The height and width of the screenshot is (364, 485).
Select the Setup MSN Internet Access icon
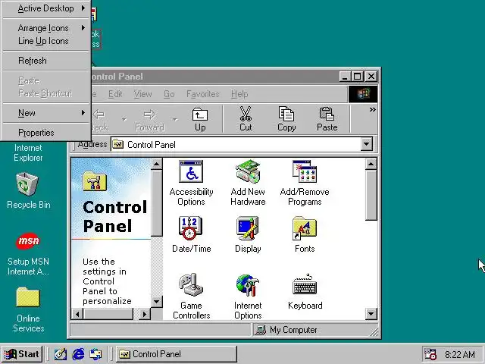click(x=28, y=254)
